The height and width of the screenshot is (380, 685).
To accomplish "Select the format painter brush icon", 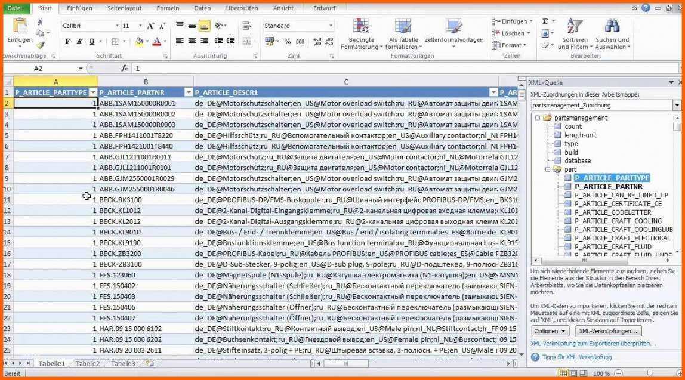I will pos(40,45).
